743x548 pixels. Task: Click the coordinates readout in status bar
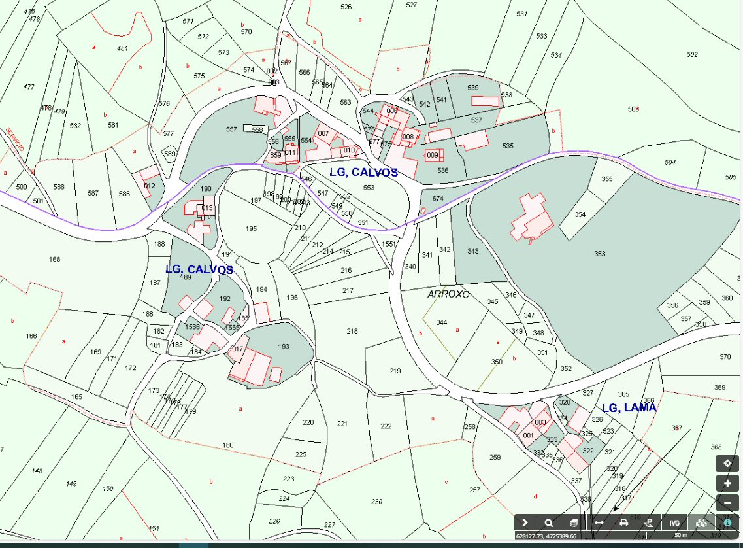click(x=546, y=536)
